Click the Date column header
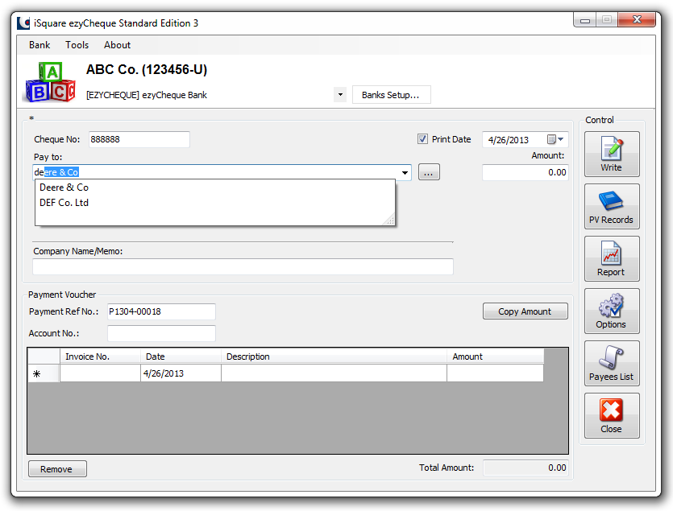 [x=181, y=356]
